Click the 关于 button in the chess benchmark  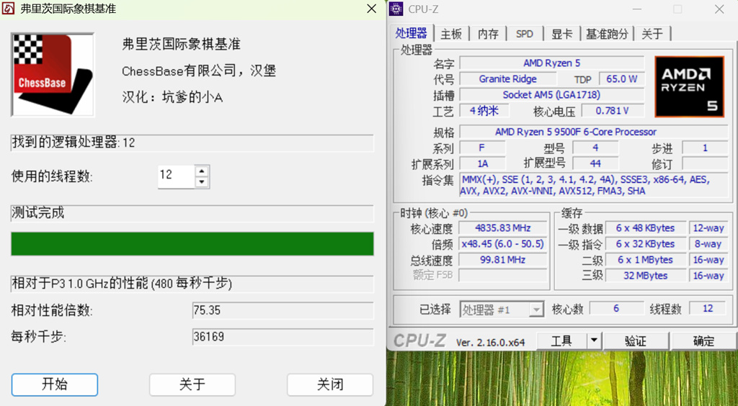(x=192, y=384)
